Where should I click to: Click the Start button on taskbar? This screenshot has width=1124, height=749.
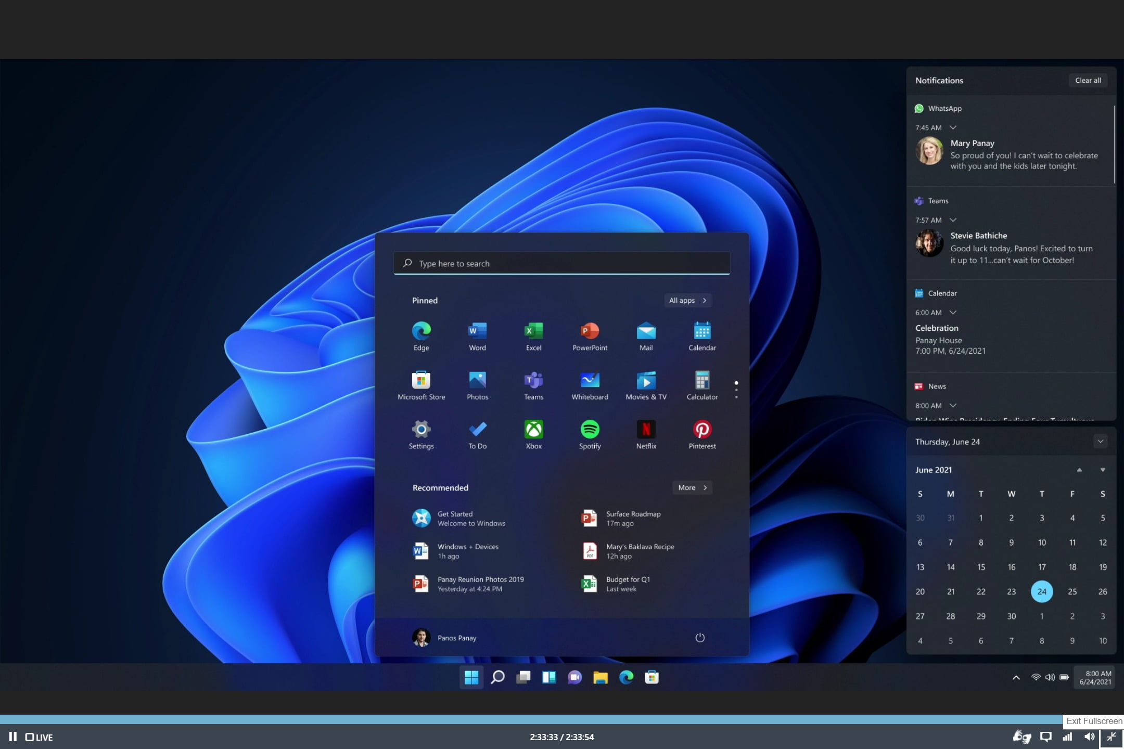click(x=471, y=677)
